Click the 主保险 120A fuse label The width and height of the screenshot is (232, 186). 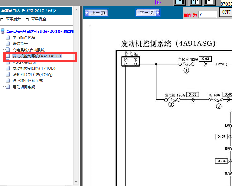tap(188, 59)
